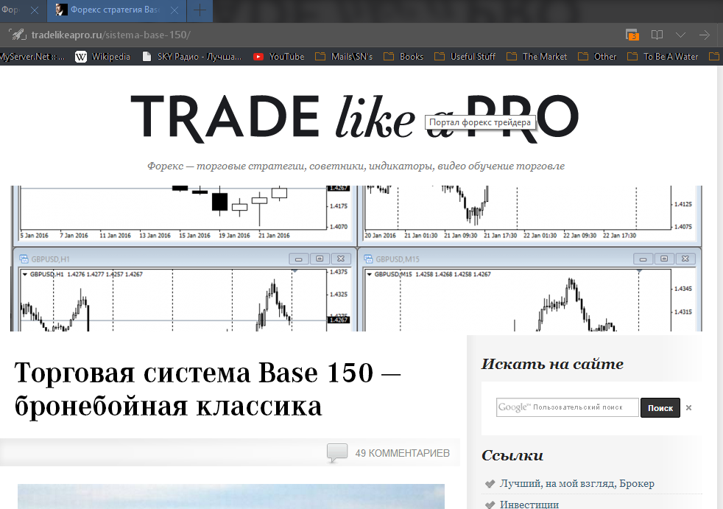Open the Useful Stuff bookmarks folder
Screen dimensions: 723x509
tap(465, 56)
